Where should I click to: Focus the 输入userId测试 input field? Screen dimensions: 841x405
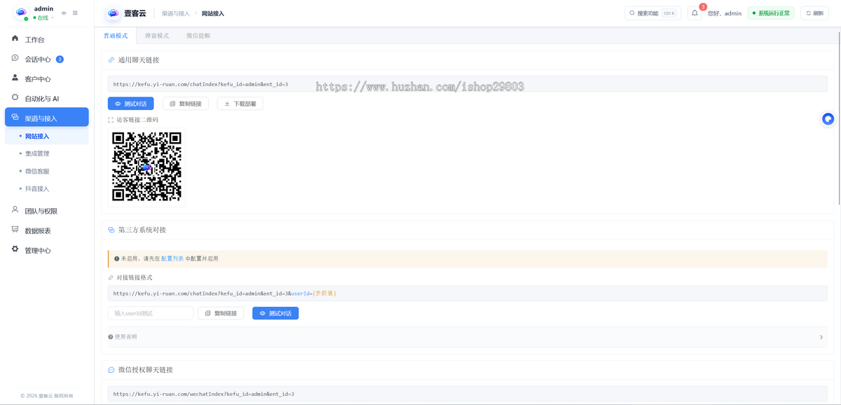[151, 313]
